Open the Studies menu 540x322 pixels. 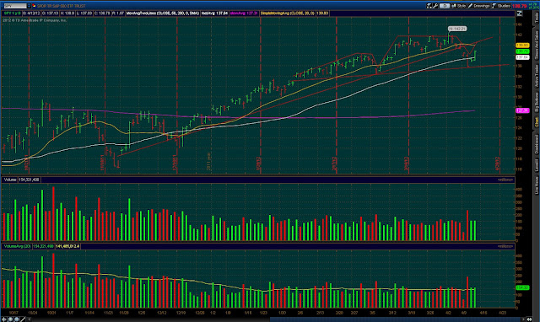pos(501,6)
